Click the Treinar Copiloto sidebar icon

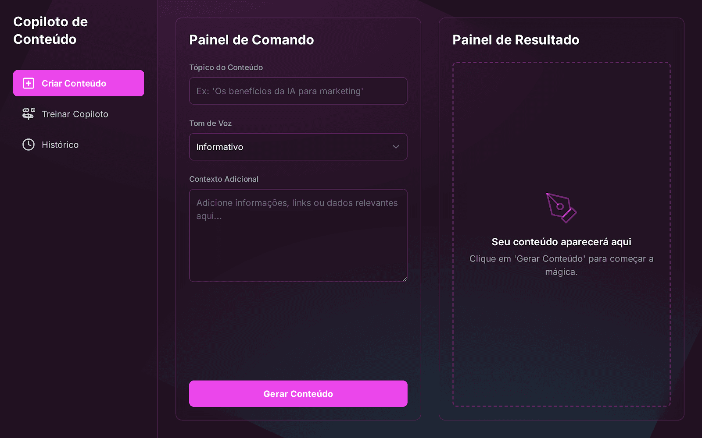[x=28, y=114]
